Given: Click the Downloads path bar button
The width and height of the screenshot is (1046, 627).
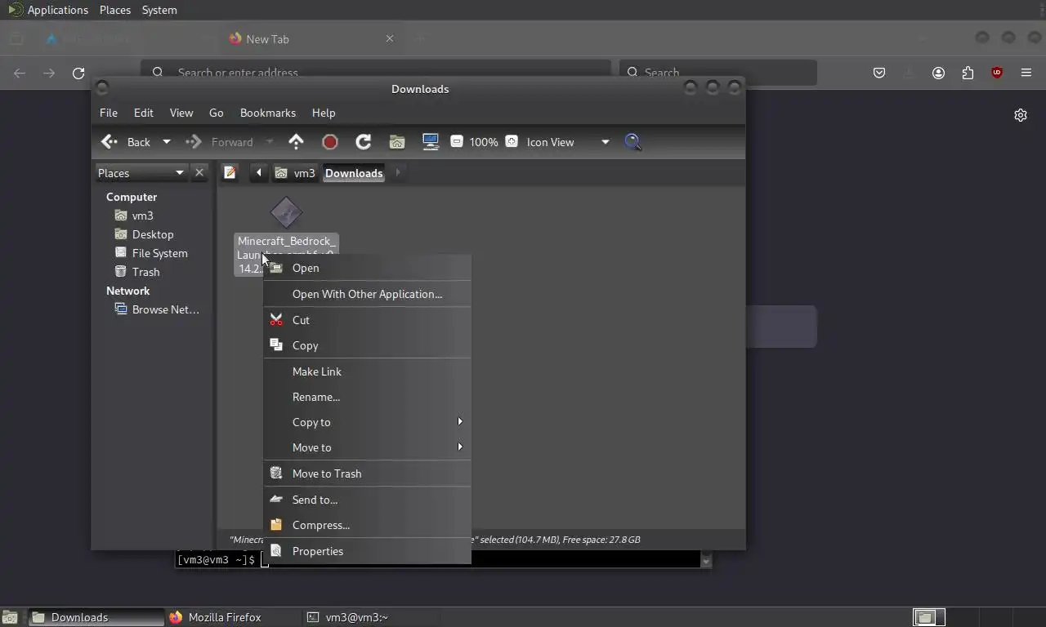Looking at the screenshot, I should tap(354, 173).
